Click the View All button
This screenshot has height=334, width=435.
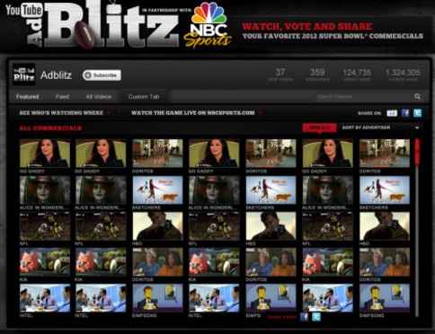pyautogui.click(x=319, y=127)
